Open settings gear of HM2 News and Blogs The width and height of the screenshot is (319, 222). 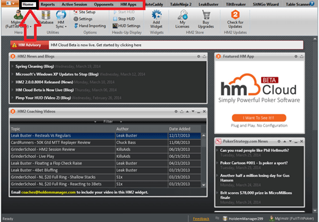tap(199, 56)
